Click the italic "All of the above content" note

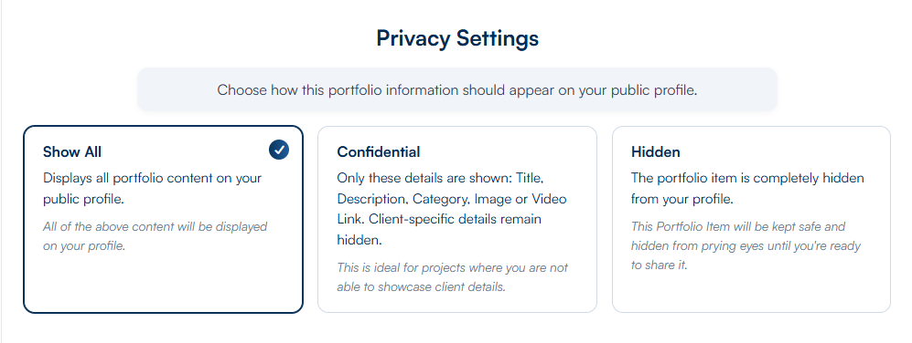[155, 236]
